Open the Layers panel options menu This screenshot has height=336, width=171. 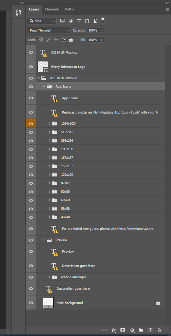tap(167, 10)
